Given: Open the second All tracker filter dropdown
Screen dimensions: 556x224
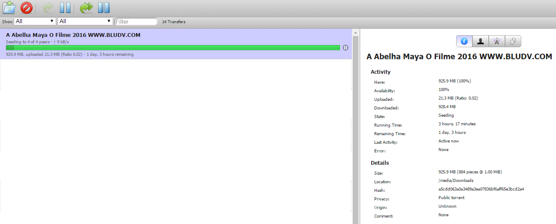Looking at the screenshot, I should pos(85,21).
